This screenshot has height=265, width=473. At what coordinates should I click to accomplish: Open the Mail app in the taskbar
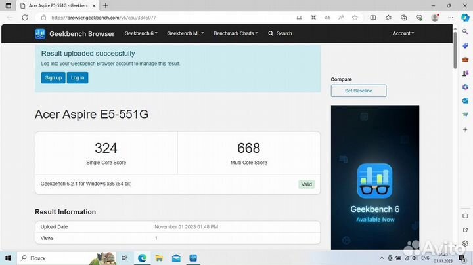pyautogui.click(x=176, y=258)
